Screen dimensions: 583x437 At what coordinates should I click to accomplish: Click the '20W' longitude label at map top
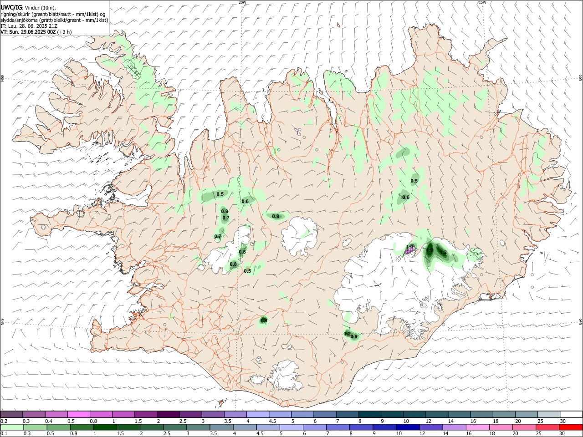(x=242, y=2)
